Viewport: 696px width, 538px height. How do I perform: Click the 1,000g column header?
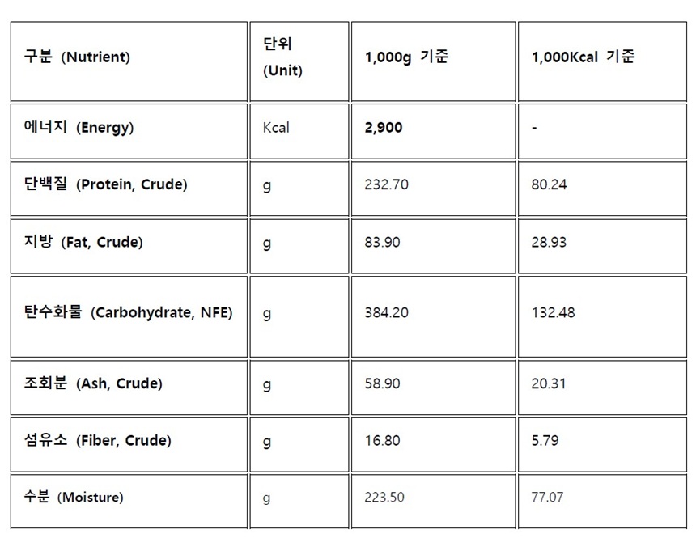(407, 57)
